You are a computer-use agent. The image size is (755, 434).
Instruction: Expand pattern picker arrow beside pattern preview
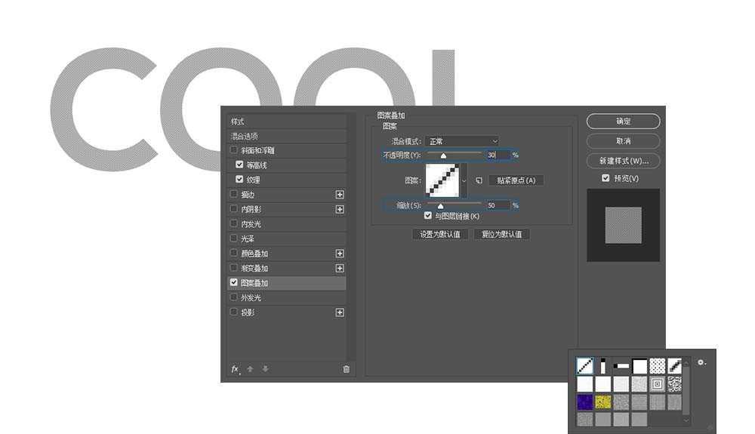[x=464, y=181]
